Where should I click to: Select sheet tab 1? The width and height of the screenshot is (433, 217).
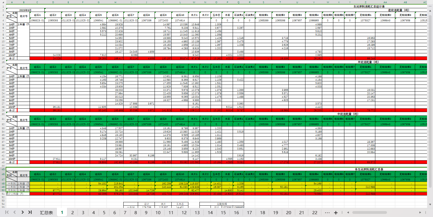point(62,213)
